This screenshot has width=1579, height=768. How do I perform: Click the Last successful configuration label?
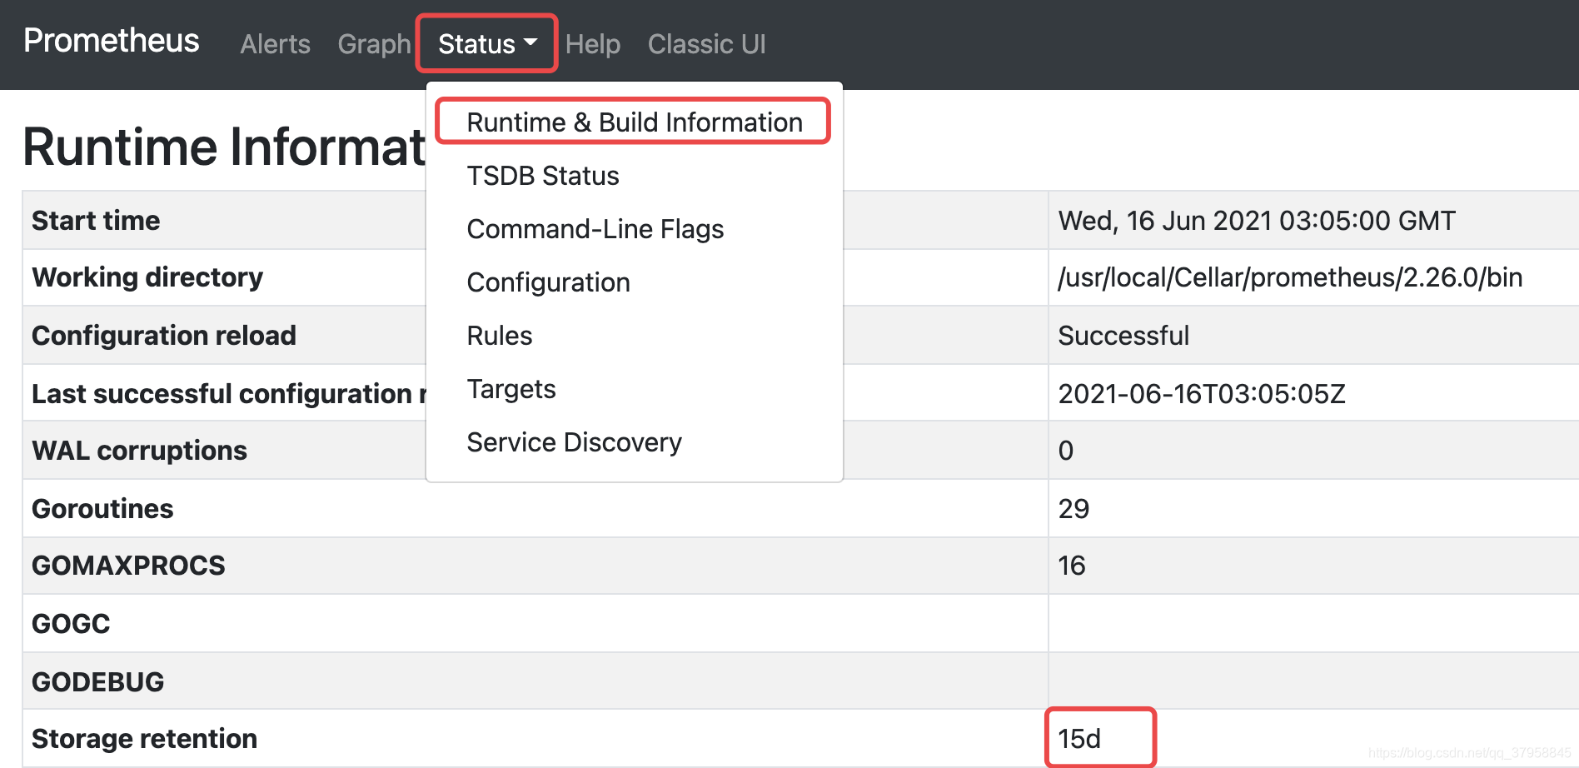pos(229,393)
